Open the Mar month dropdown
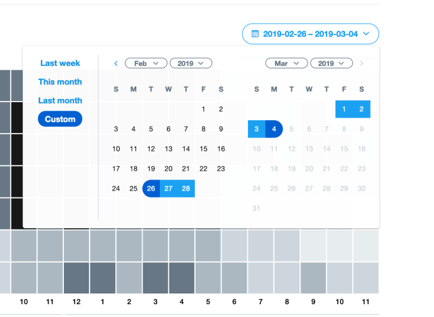 pos(286,63)
